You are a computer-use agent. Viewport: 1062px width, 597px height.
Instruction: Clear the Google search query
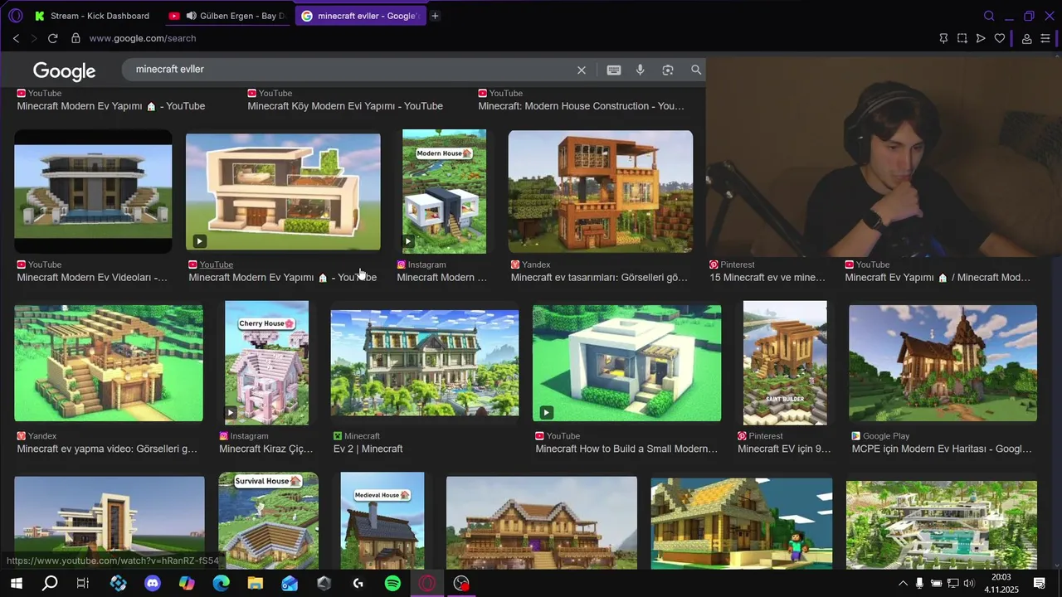click(x=582, y=70)
